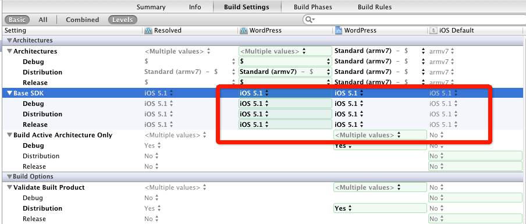This screenshot has height=224, width=526.
Task: Collapse the Base SDK disclosure triangle
Action: point(10,93)
